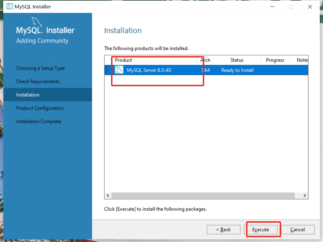Jump to the Product Configuration step
Image resolution: width=323 pixels, height=242 pixels.
click(x=40, y=108)
